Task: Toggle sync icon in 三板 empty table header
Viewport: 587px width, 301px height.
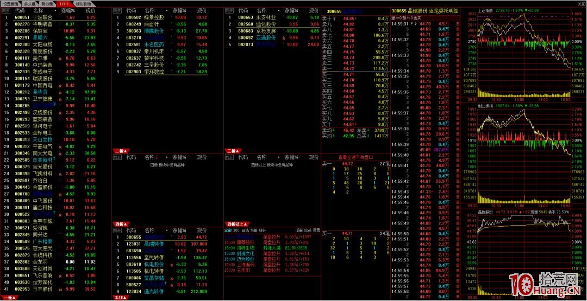Action: click(229, 157)
